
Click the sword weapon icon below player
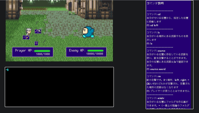(x=28, y=37)
